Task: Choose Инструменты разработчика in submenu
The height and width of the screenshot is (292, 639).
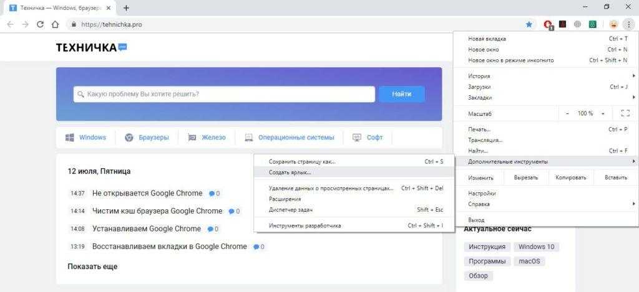Action: [x=305, y=225]
